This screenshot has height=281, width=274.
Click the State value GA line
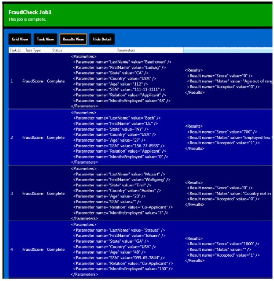coord(111,241)
